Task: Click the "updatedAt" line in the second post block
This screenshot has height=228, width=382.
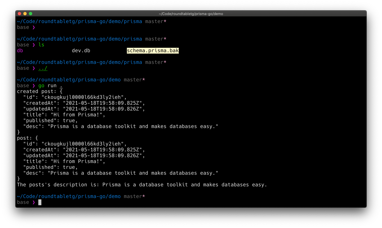Action: 84,156
